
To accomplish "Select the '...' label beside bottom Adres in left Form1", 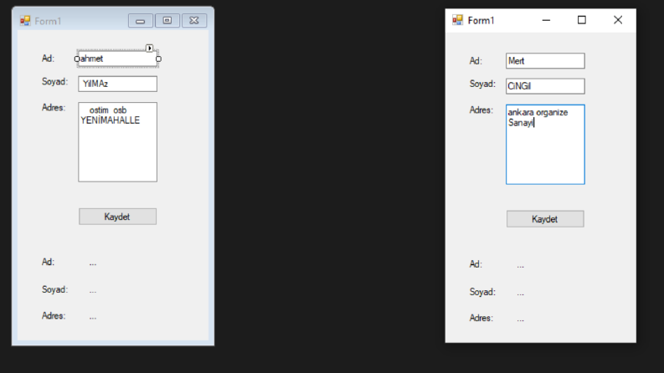I will click(93, 317).
